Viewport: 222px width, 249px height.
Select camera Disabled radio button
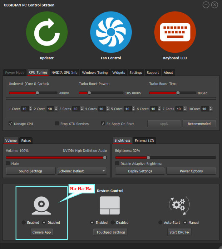coord(44,223)
